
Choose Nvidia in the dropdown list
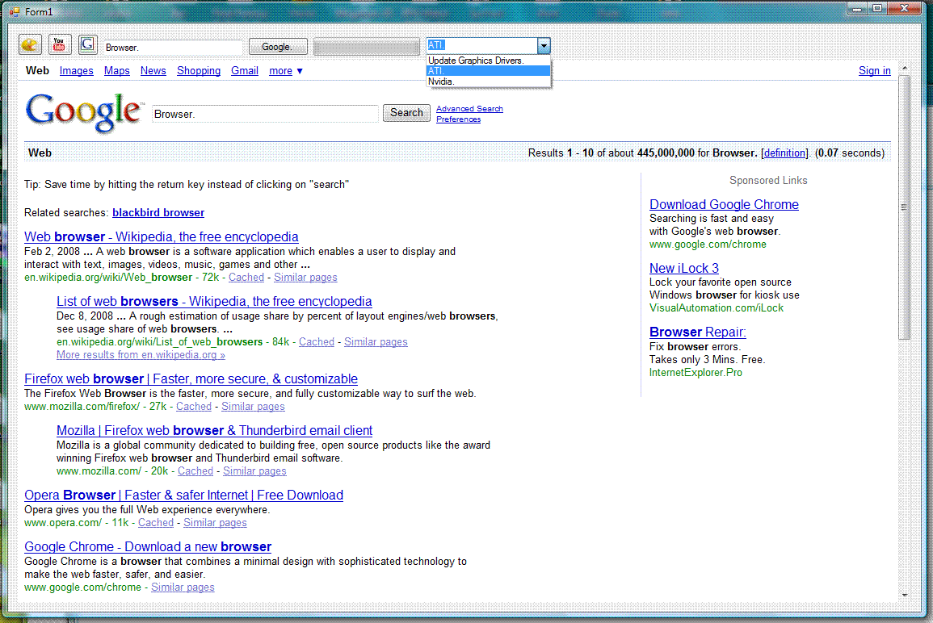(x=489, y=82)
